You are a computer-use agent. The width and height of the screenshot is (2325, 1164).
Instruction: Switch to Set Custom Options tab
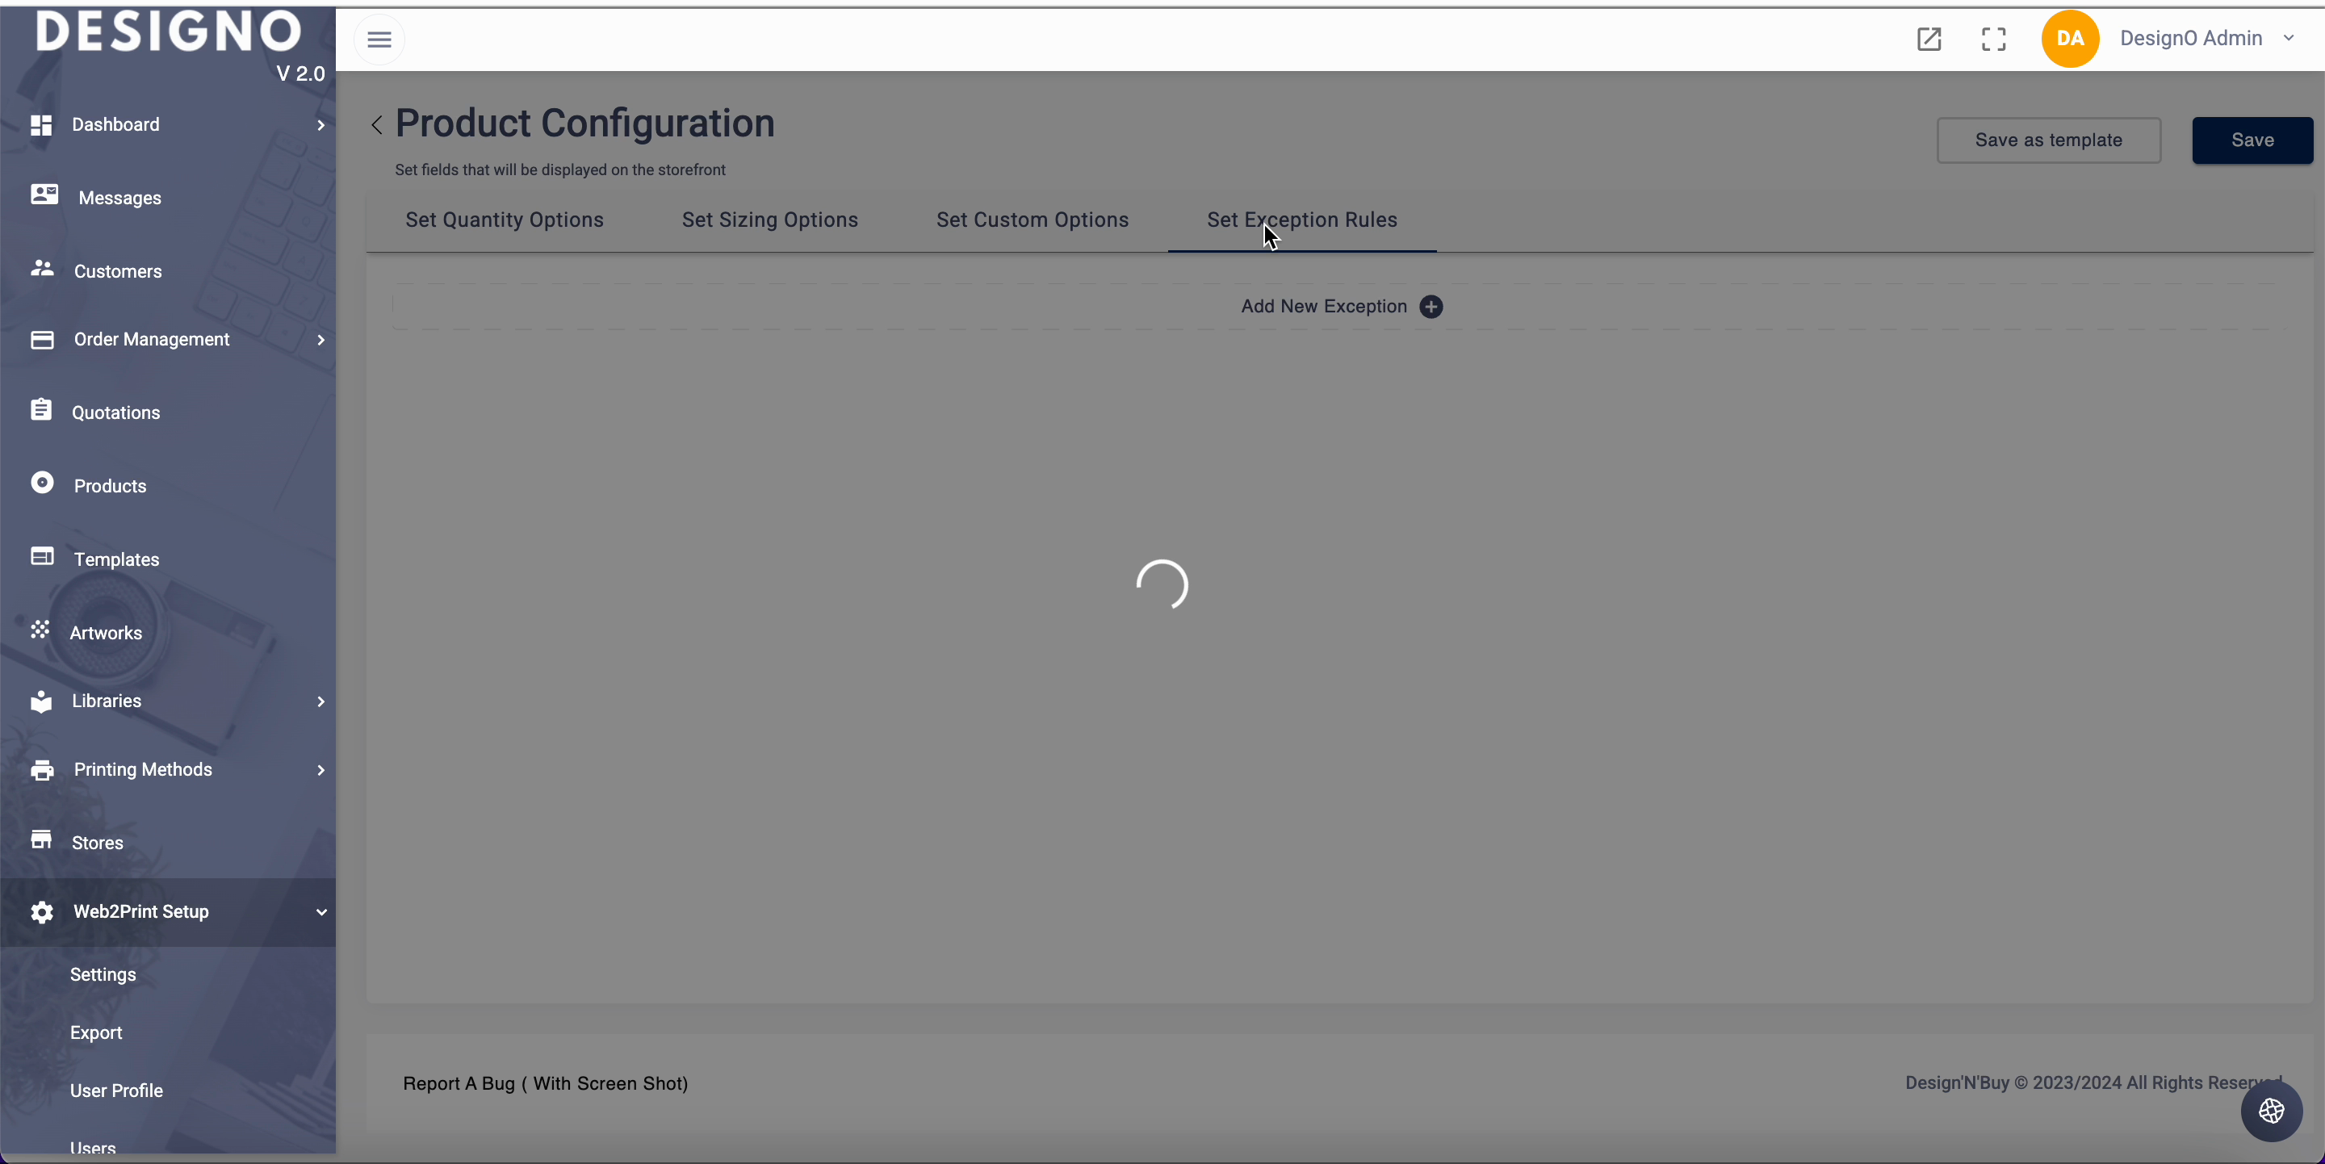point(1032,220)
